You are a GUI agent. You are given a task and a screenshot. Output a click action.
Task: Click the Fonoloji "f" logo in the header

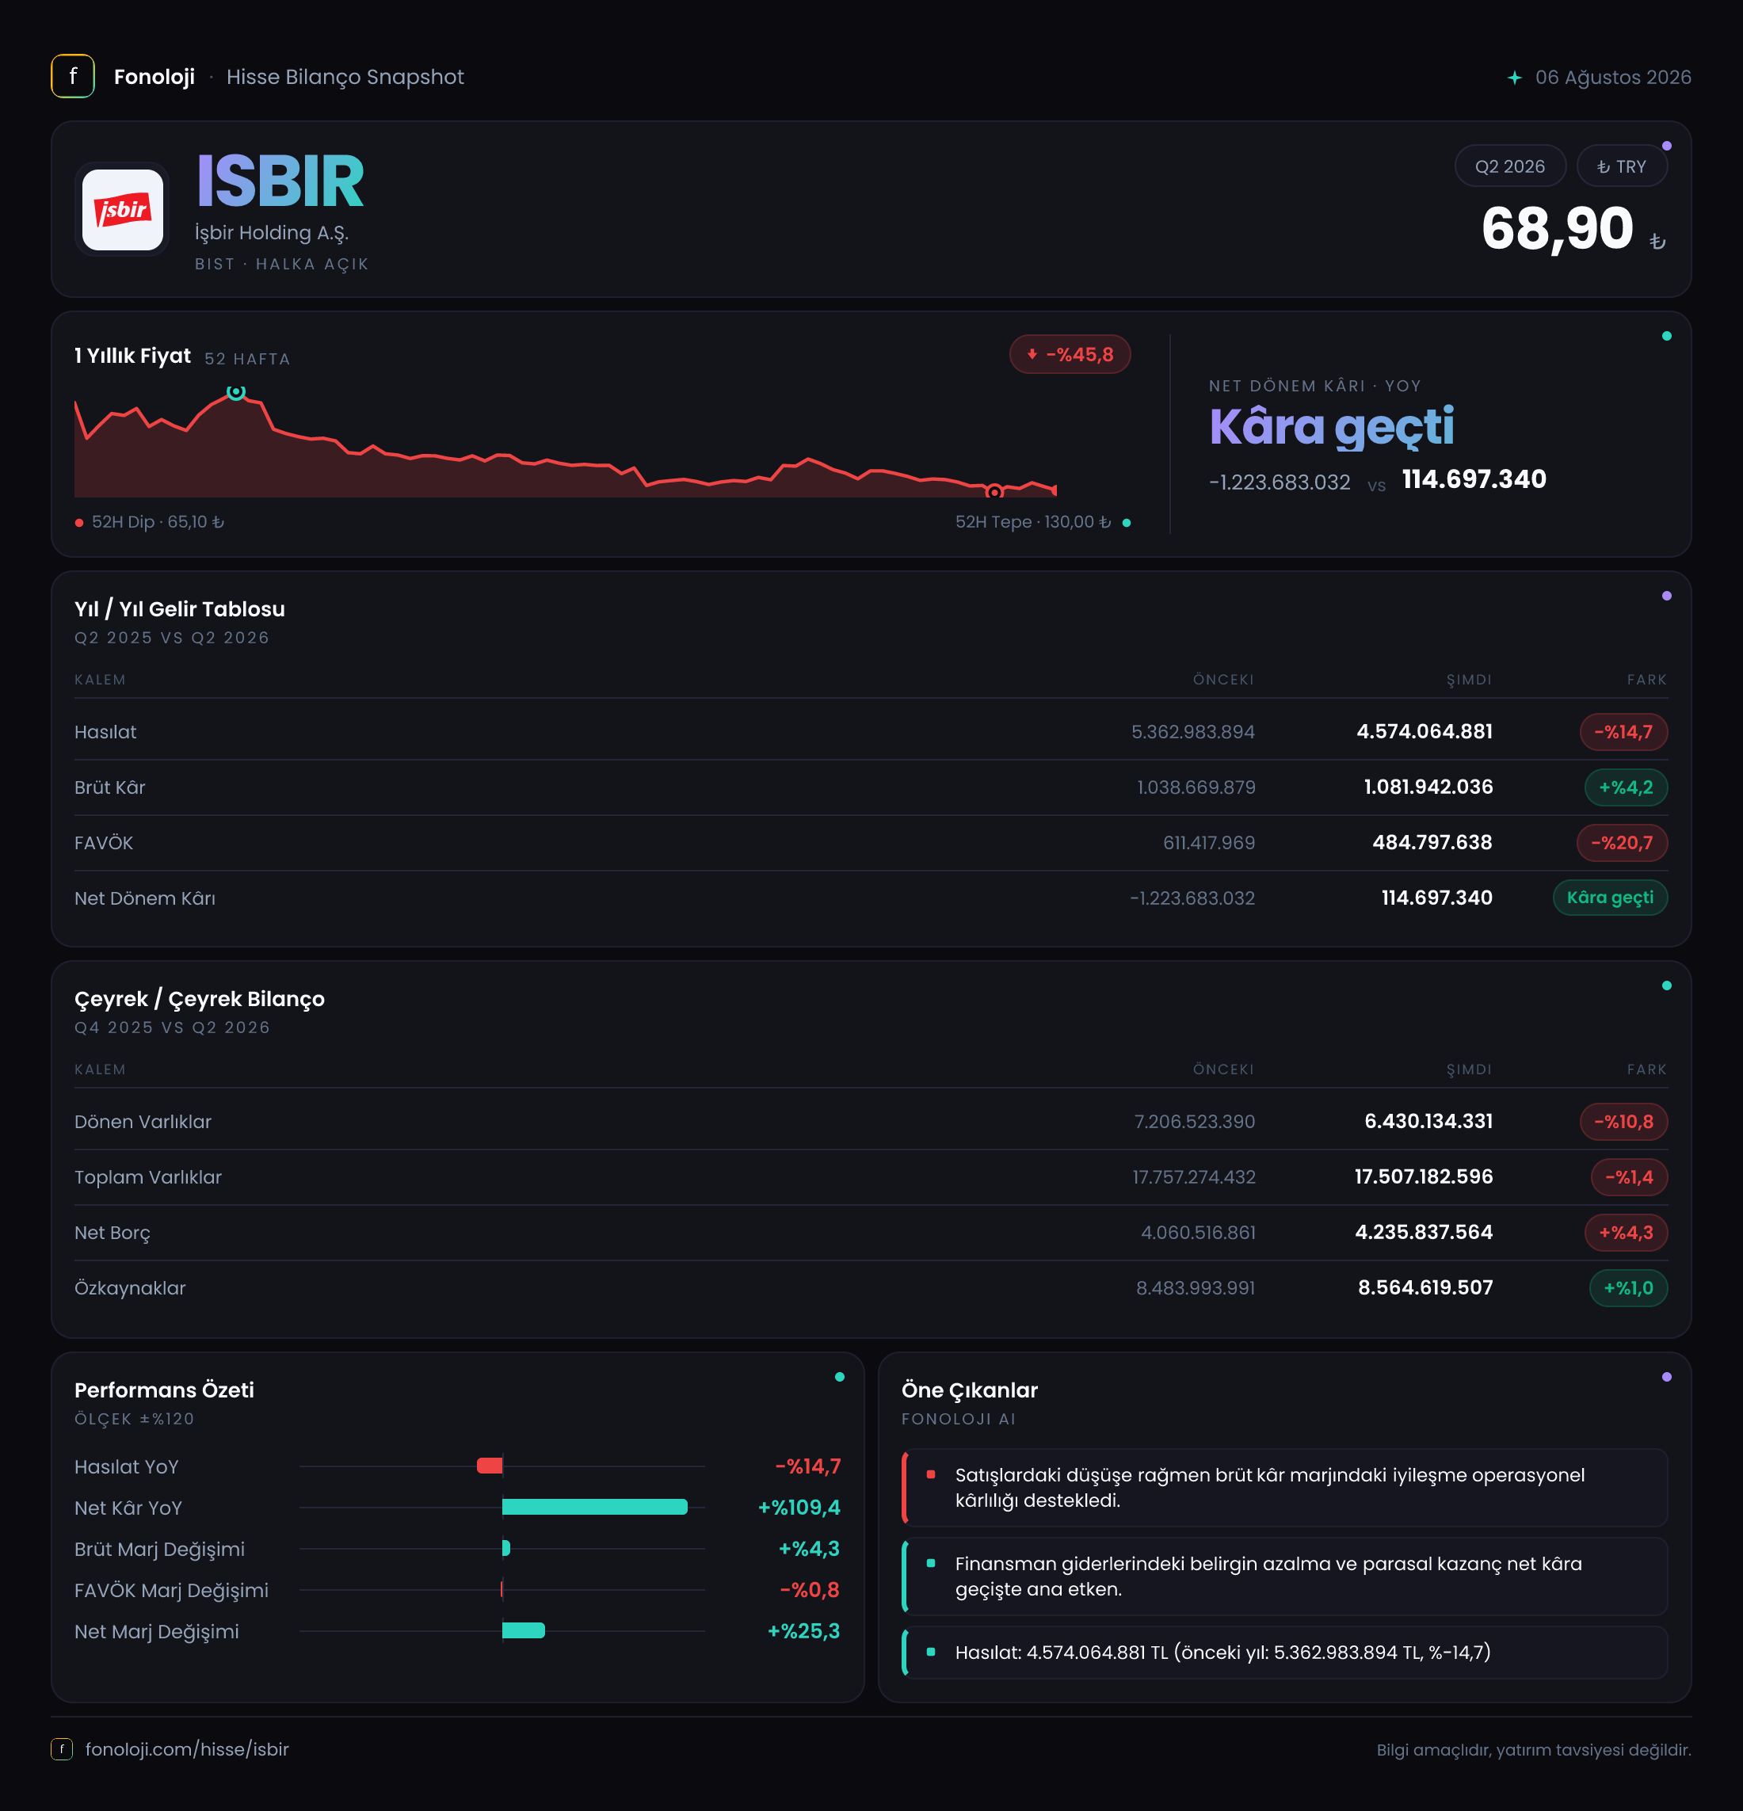point(73,77)
